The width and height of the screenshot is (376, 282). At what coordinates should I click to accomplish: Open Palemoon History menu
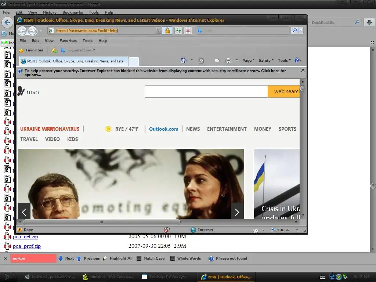tap(50, 12)
